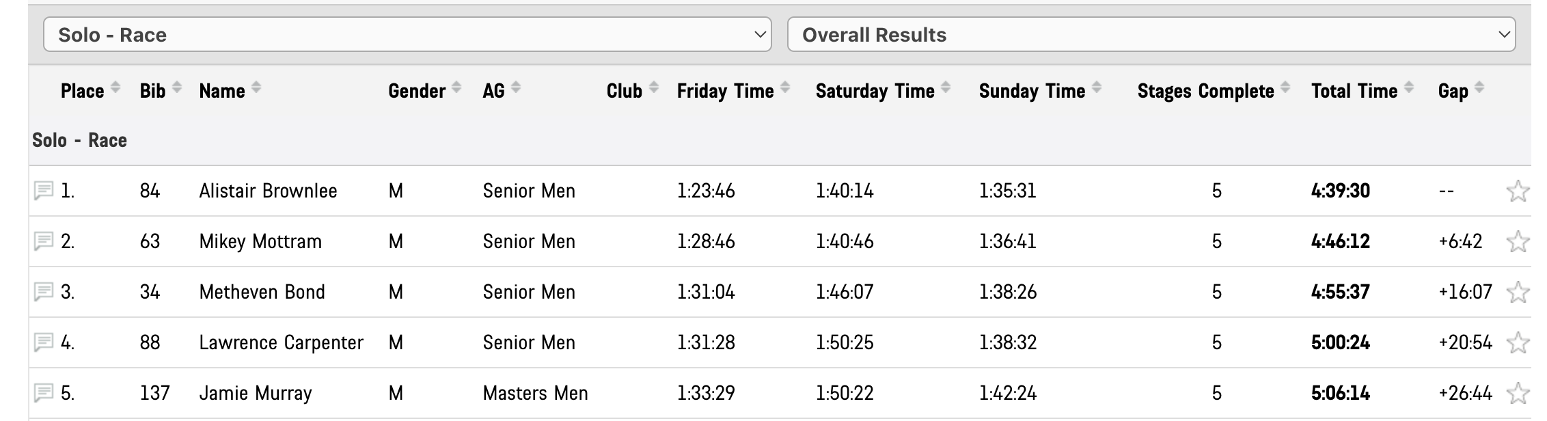This screenshot has height=421, width=1547.
Task: Sort by the Total Time column
Action: click(1409, 88)
